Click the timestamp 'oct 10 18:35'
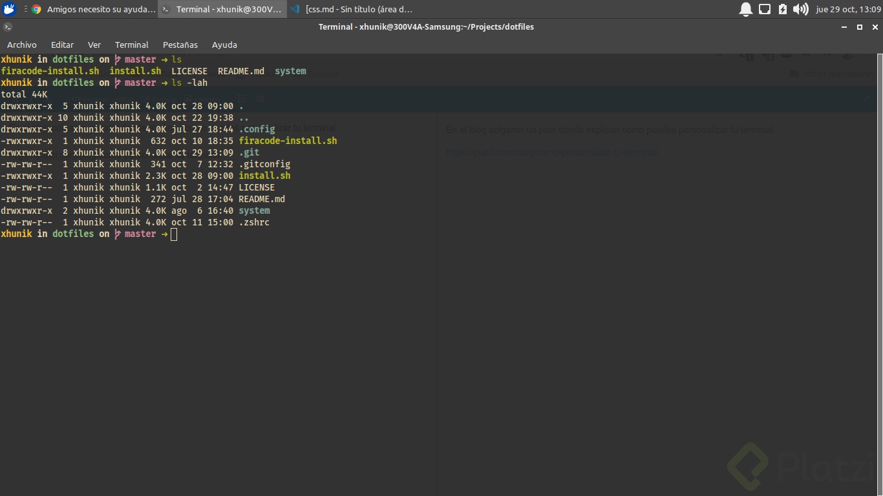The height and width of the screenshot is (496, 883). [x=202, y=141]
